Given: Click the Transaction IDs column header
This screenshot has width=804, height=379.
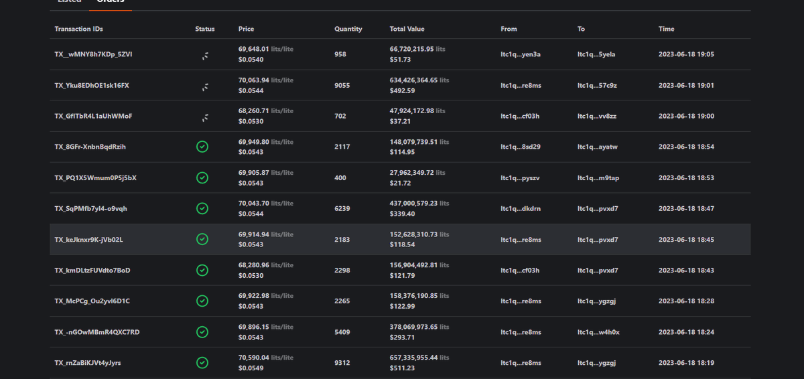Looking at the screenshot, I should 78,29.
